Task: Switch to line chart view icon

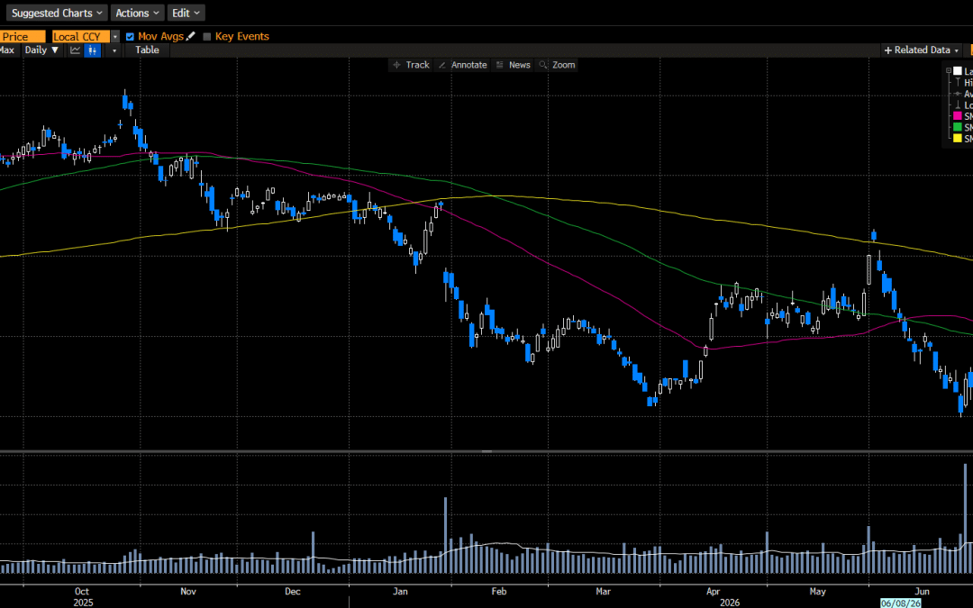Action: click(75, 50)
